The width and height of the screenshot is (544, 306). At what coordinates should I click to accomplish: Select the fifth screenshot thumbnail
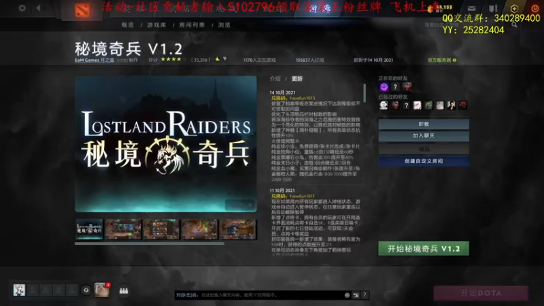pos(238,229)
